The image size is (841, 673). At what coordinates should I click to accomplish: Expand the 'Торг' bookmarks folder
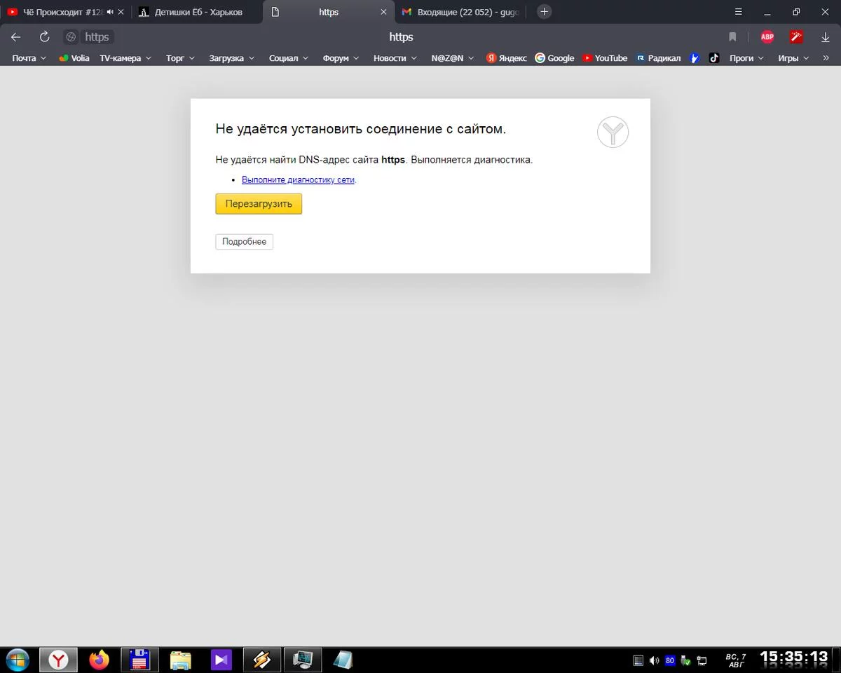pyautogui.click(x=180, y=58)
